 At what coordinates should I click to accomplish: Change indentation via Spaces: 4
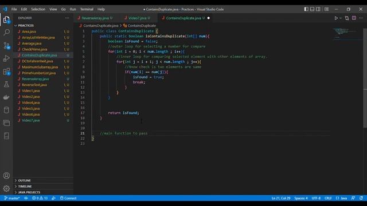coord(301,198)
